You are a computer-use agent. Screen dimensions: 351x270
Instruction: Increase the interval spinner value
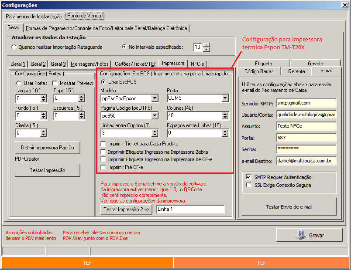click(x=206, y=45)
